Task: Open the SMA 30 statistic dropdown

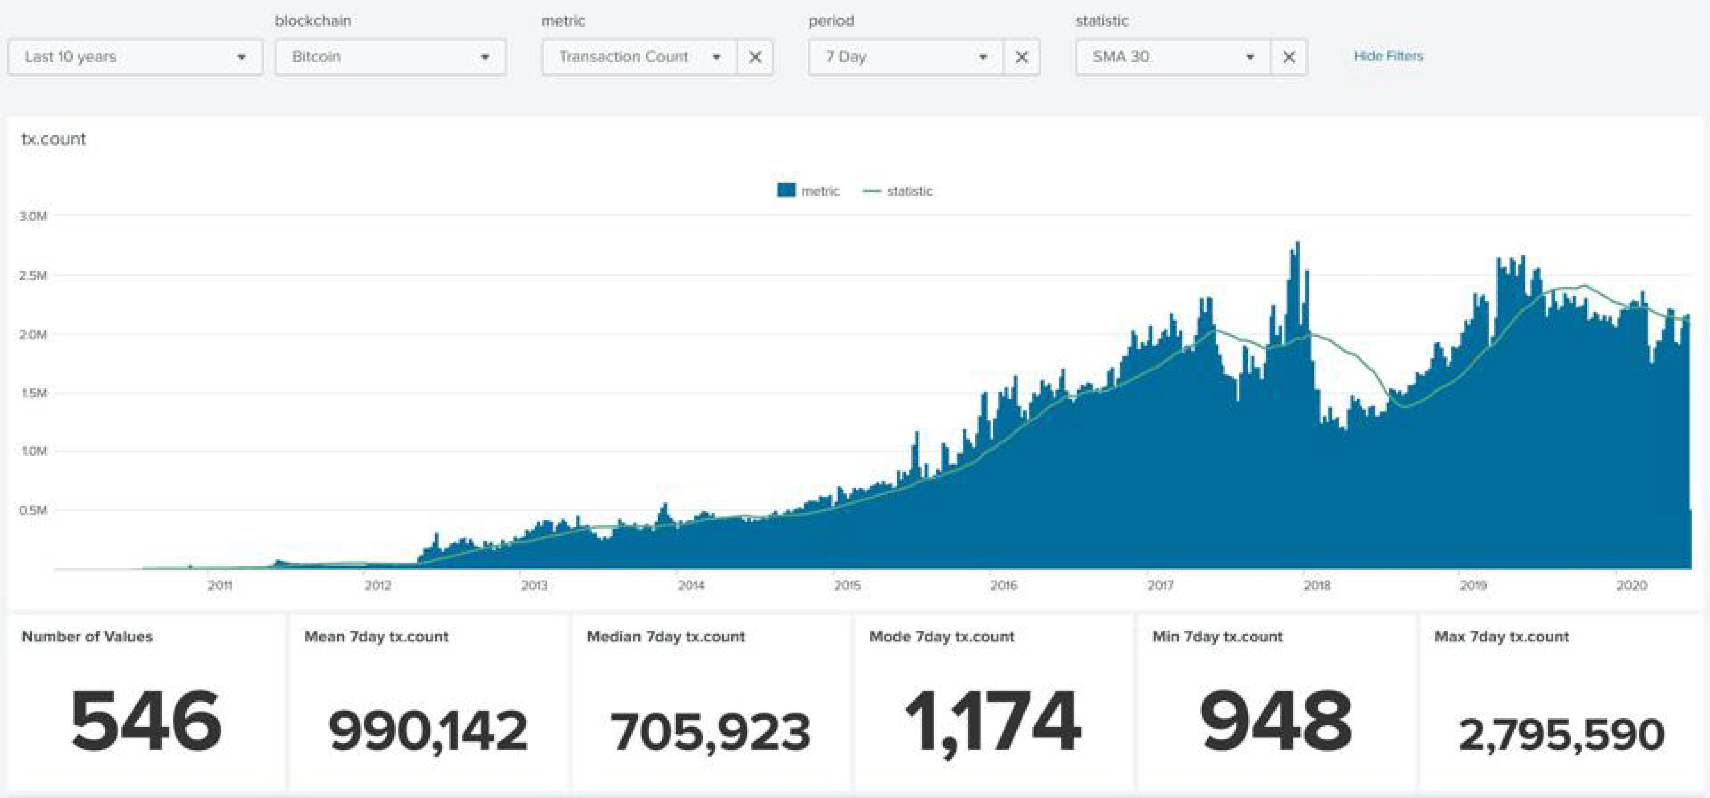Action: pos(1173,57)
